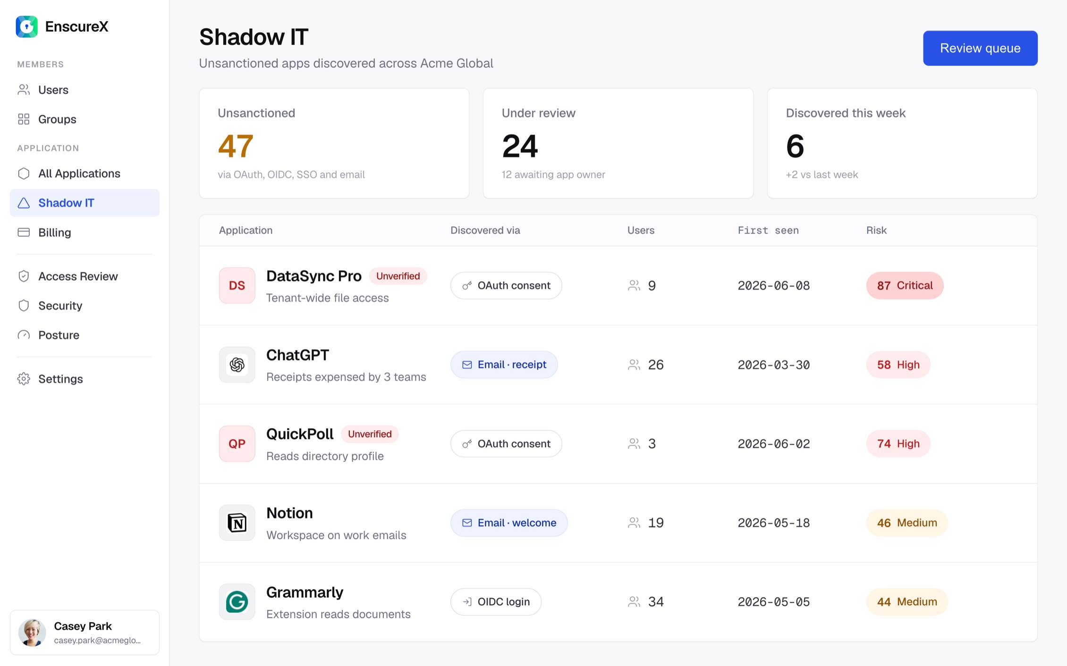Click the first seen date 2026-05-18
Screen dimensions: 1067x666
tap(773, 523)
